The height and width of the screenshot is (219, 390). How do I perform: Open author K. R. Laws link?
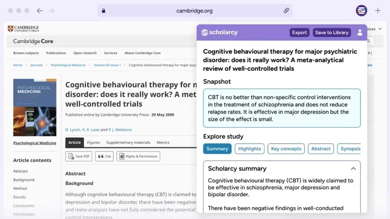click(91, 130)
